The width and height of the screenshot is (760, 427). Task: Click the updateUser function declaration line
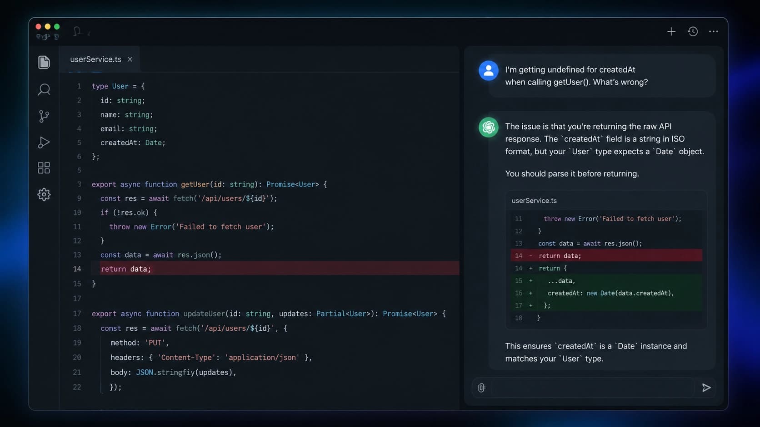pyautogui.click(x=269, y=314)
